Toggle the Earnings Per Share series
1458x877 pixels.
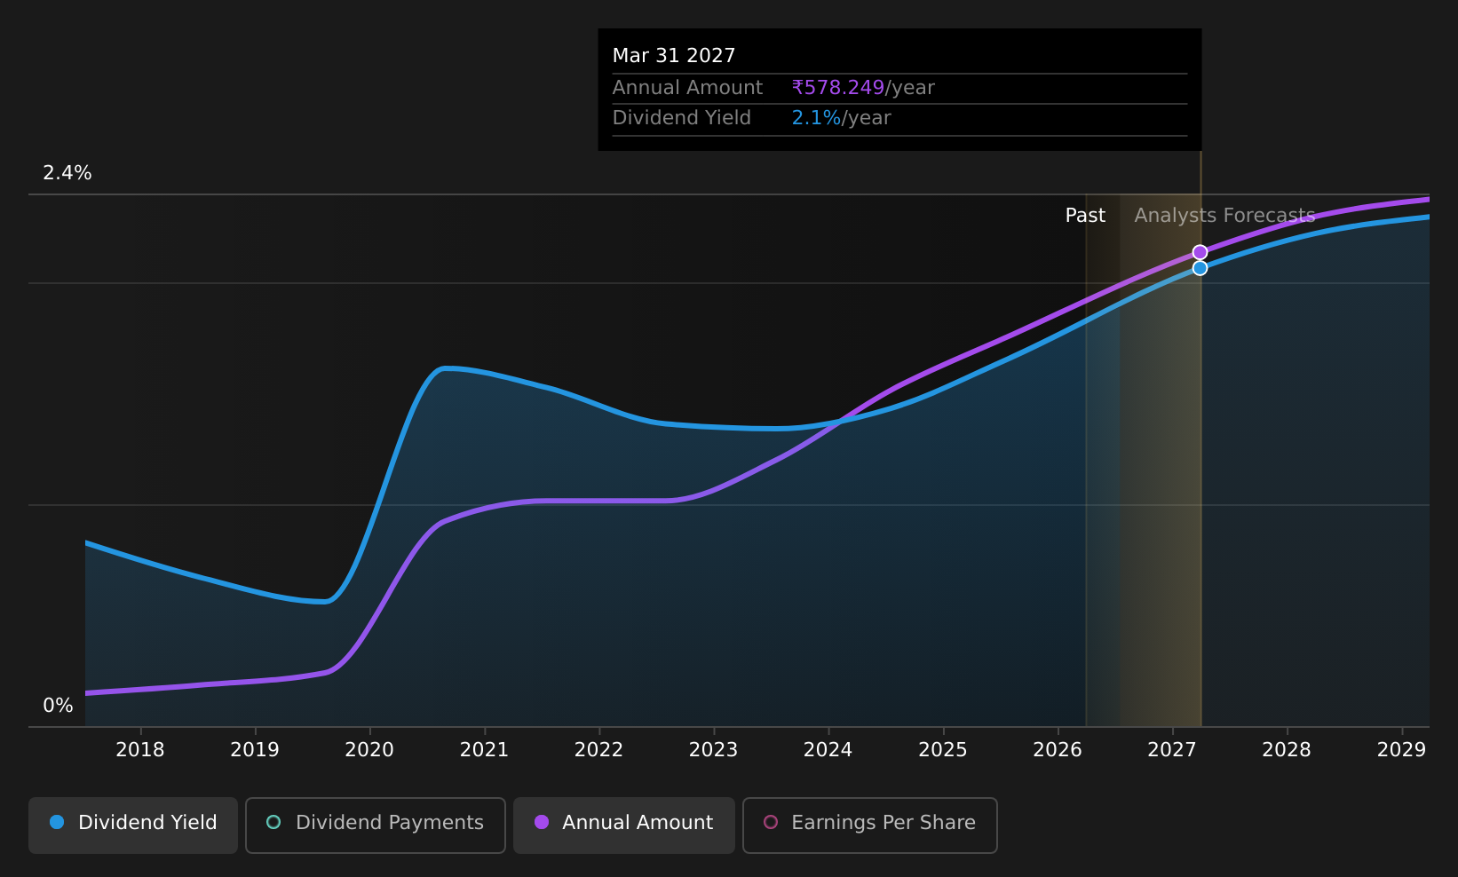(870, 825)
